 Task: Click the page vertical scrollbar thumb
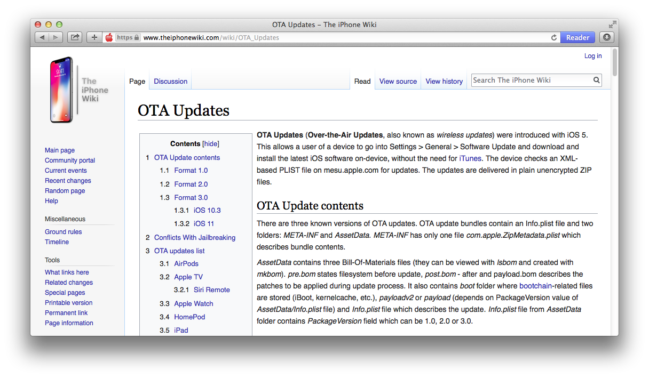tap(615, 61)
